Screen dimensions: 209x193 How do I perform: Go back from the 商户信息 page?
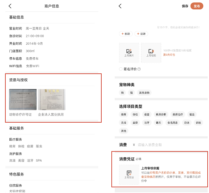click(10, 6)
